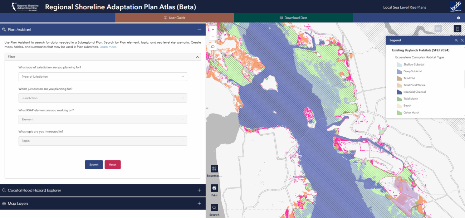This screenshot has width=465, height=218.
Task: Open the User Guide tab
Action: [175, 18]
